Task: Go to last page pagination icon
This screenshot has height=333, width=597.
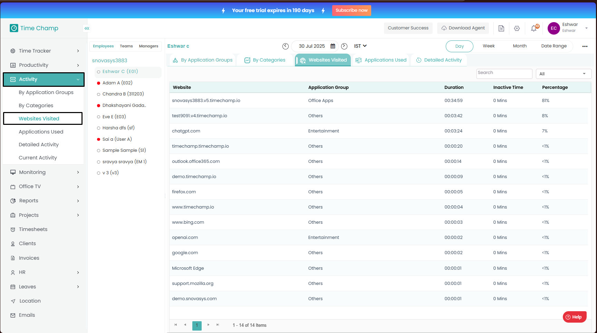Action: [218, 325]
